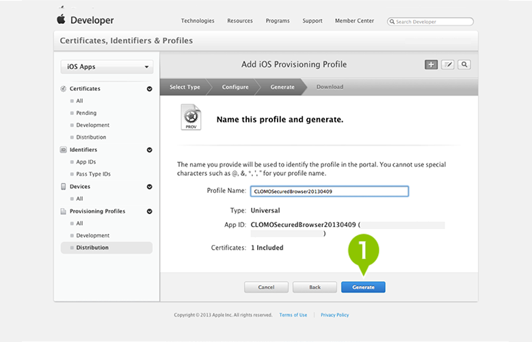Select the Select Type step
Screen dimensions: 532x342
coord(185,87)
